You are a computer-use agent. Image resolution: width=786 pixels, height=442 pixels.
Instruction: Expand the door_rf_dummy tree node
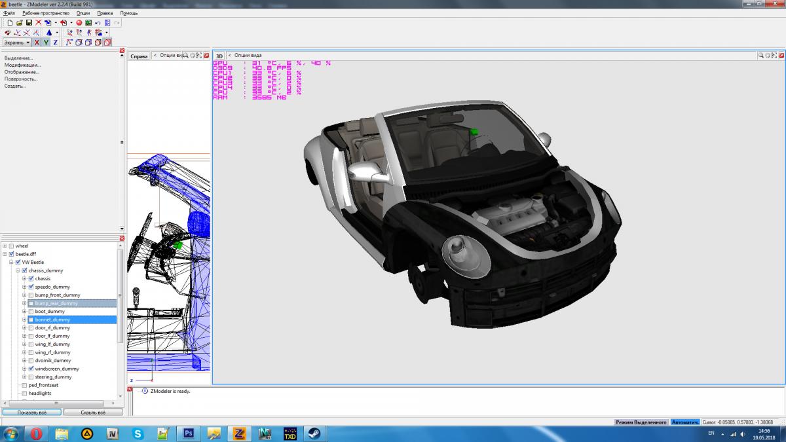click(x=24, y=328)
